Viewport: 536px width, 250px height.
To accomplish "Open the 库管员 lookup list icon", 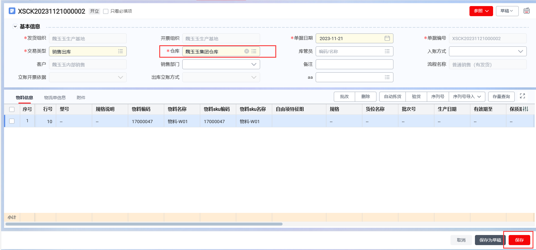I will pos(387,51).
